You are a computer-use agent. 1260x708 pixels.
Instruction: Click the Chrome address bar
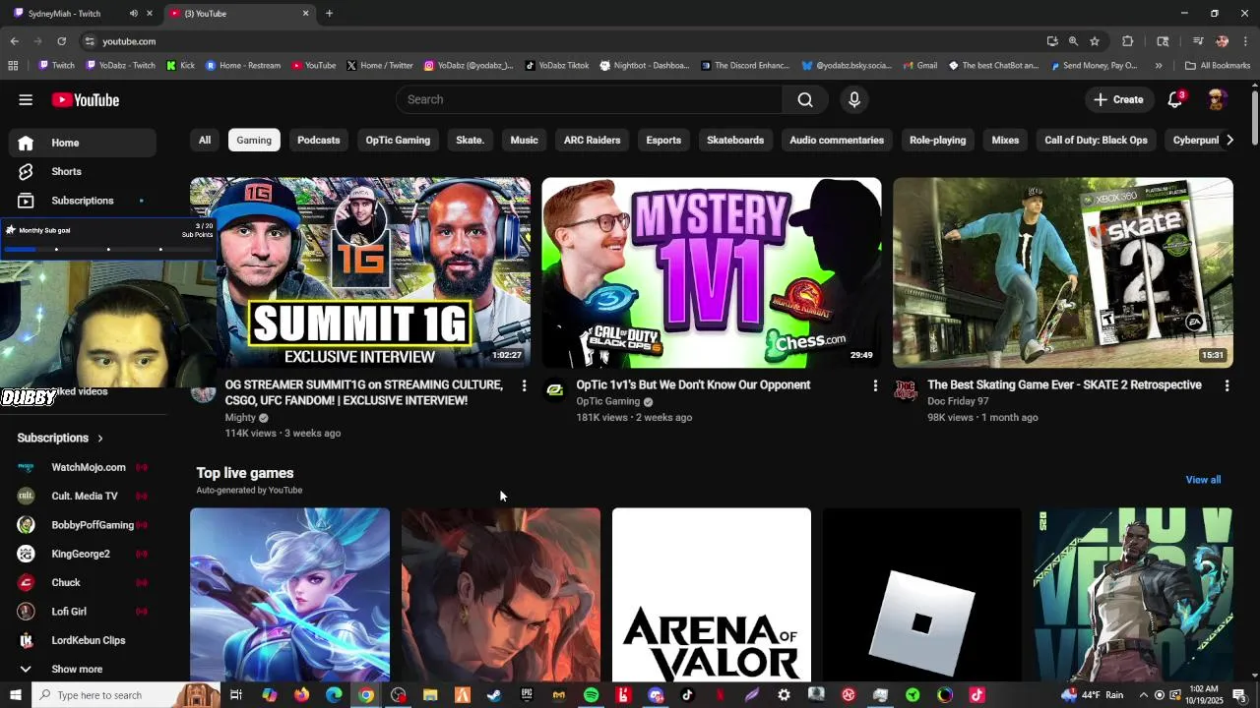(561, 41)
